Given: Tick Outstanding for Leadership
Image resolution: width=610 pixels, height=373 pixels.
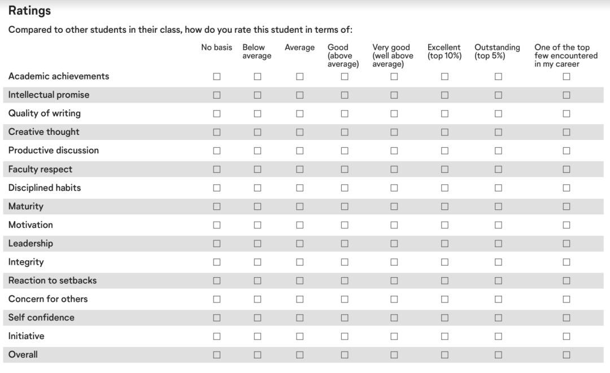Looking at the screenshot, I should pyautogui.click(x=498, y=244).
